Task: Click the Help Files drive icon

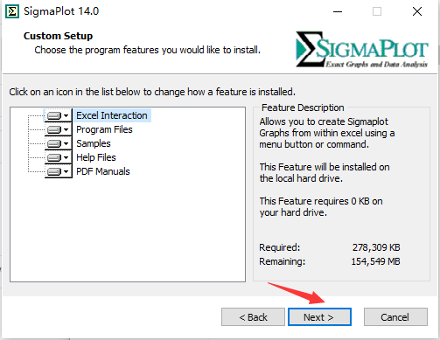Action: 54,157
